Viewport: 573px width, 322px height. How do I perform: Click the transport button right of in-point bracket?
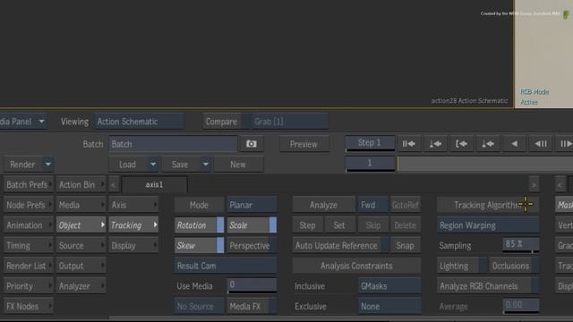(x=487, y=144)
